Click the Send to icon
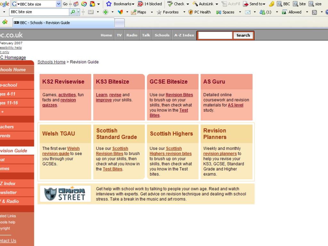Image resolution: width=328 pixels, height=246 pixels. pyautogui.click(x=246, y=4)
